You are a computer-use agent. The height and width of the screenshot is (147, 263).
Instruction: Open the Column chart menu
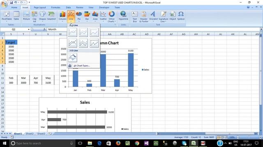[x=62, y=16]
